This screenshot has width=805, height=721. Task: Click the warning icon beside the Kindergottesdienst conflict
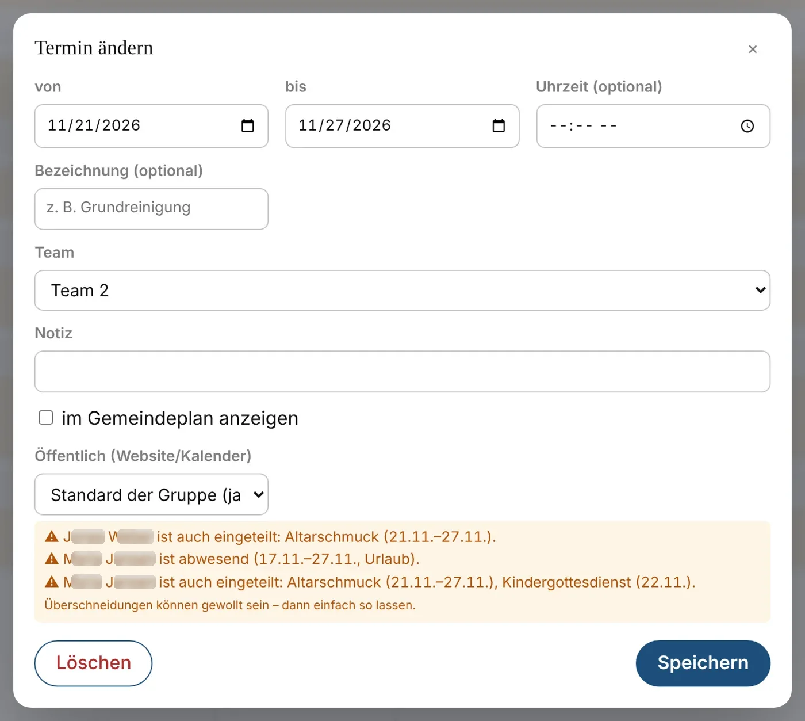(52, 582)
